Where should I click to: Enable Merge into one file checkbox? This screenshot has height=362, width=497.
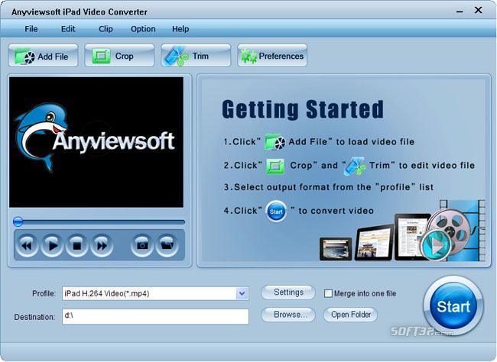[328, 293]
